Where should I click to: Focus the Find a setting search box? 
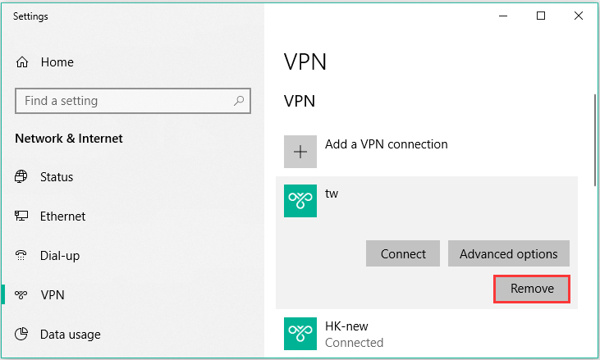pyautogui.click(x=123, y=101)
